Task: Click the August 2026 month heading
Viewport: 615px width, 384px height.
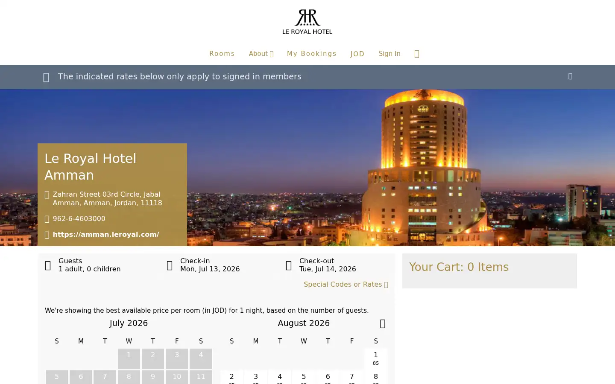Action: (x=304, y=323)
